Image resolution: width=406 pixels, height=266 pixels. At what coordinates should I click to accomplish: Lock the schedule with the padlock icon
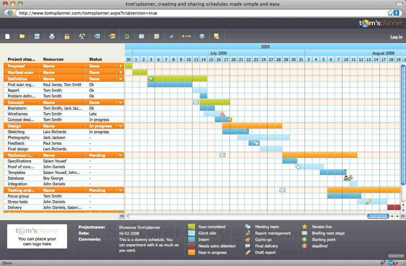click(67, 36)
